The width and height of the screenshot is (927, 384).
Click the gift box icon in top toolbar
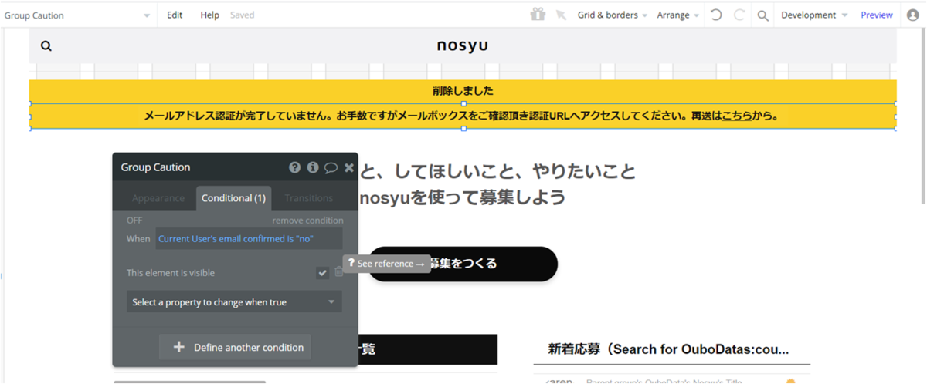click(538, 15)
